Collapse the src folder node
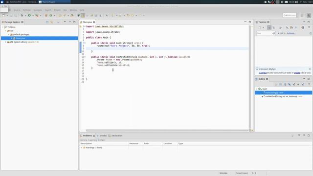Image resolution: width=313 pixels, height=176 pixels. tap(6, 31)
